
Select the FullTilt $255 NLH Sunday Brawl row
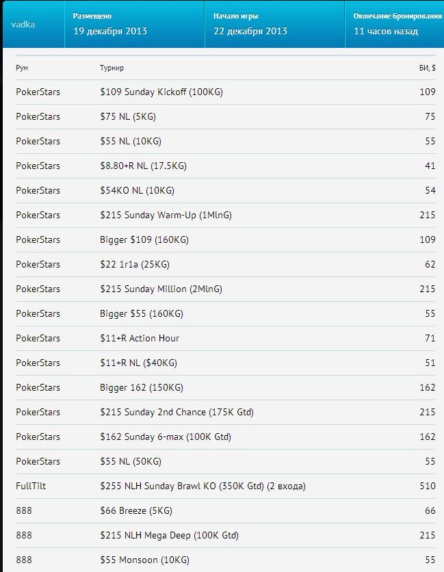click(226, 486)
